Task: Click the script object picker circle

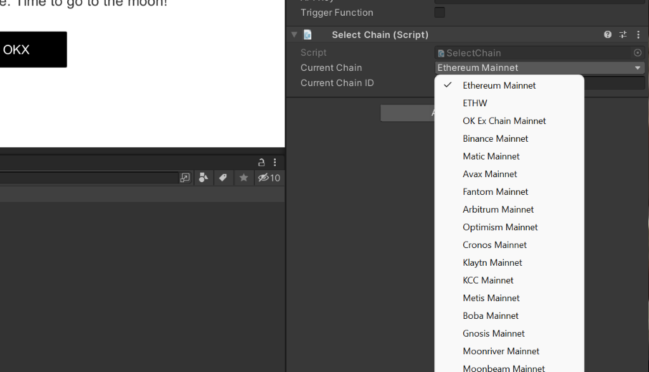Action: pos(638,53)
